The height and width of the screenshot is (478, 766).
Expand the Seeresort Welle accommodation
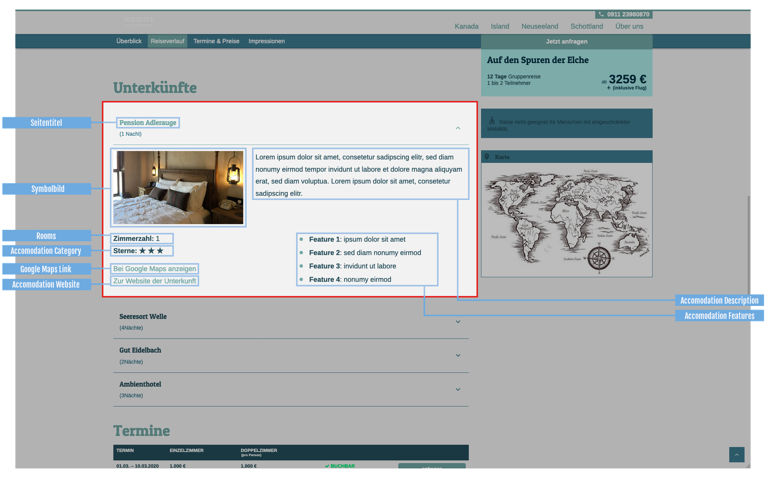point(458,322)
